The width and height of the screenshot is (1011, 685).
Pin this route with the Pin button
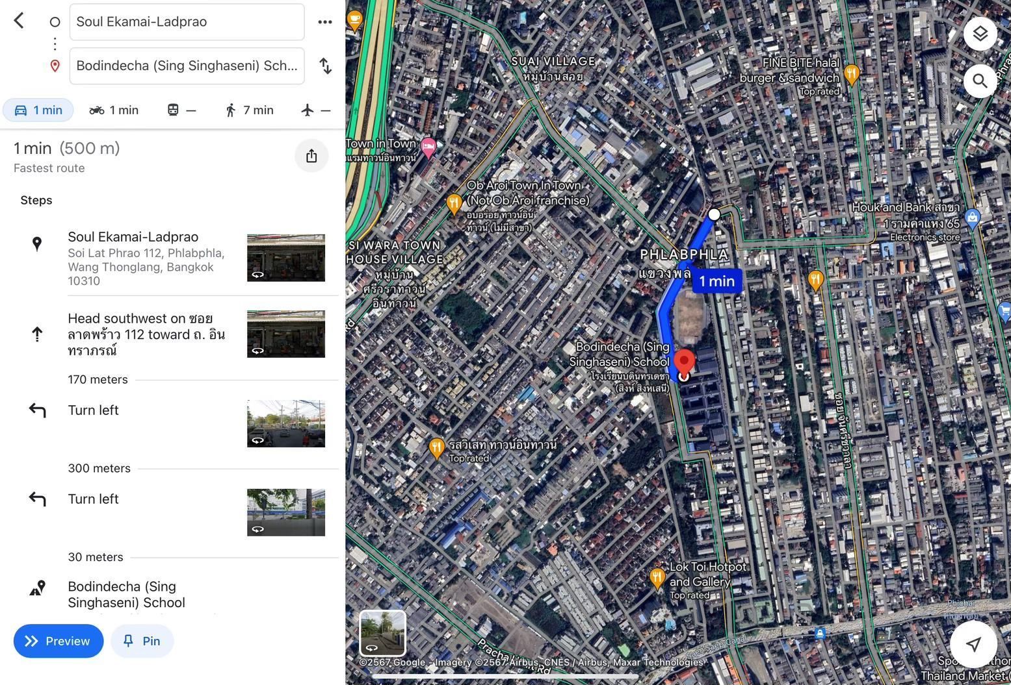click(x=142, y=641)
